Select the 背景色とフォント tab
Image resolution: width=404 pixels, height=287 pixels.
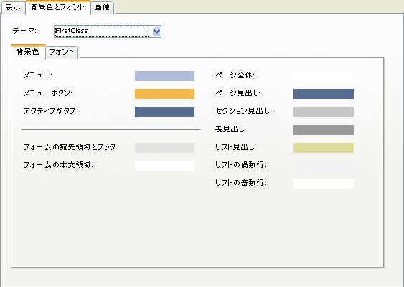(x=57, y=7)
